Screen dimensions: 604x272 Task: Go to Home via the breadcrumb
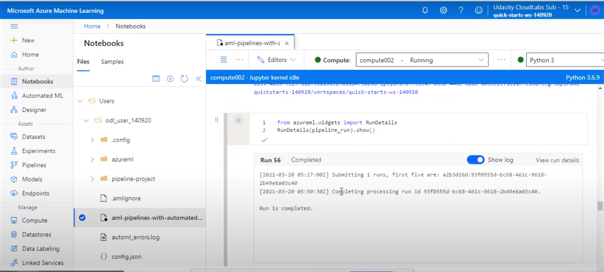[x=92, y=26]
